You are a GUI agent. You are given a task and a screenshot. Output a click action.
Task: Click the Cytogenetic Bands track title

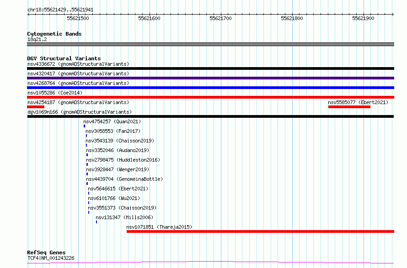click(x=54, y=34)
